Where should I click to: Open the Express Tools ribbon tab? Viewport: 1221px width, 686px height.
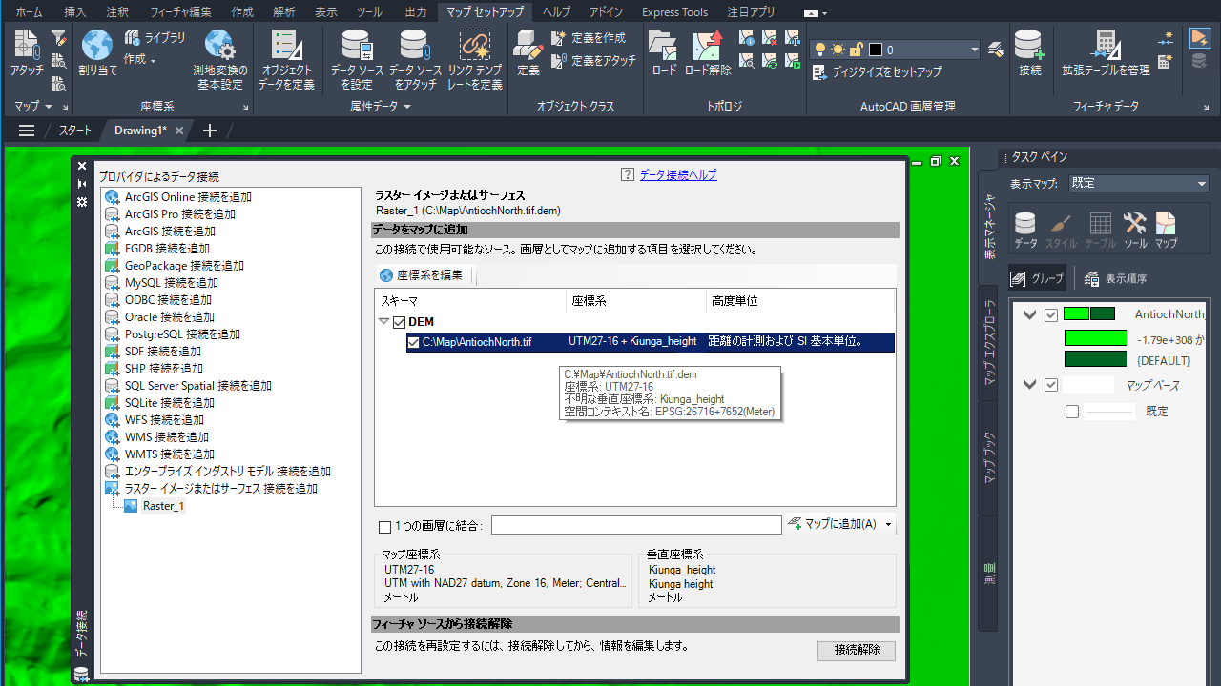tap(675, 11)
